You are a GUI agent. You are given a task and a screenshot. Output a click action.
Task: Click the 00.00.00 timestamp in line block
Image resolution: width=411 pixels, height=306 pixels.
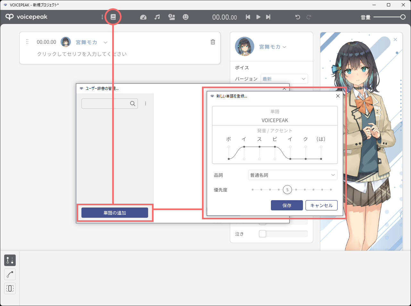(x=46, y=42)
